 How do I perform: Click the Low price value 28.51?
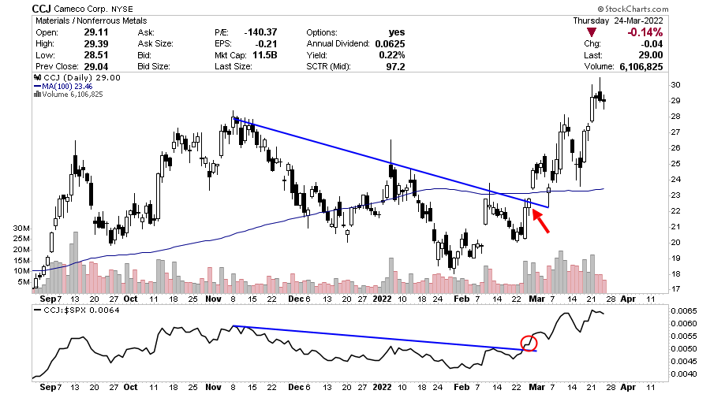(96, 55)
